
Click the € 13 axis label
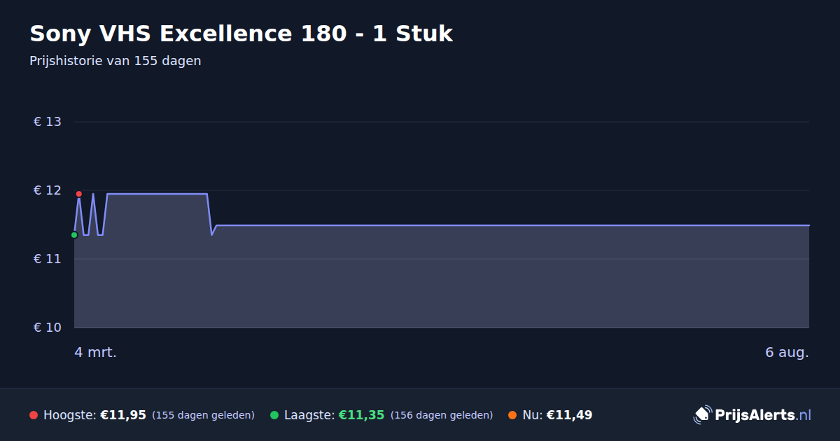(x=48, y=122)
